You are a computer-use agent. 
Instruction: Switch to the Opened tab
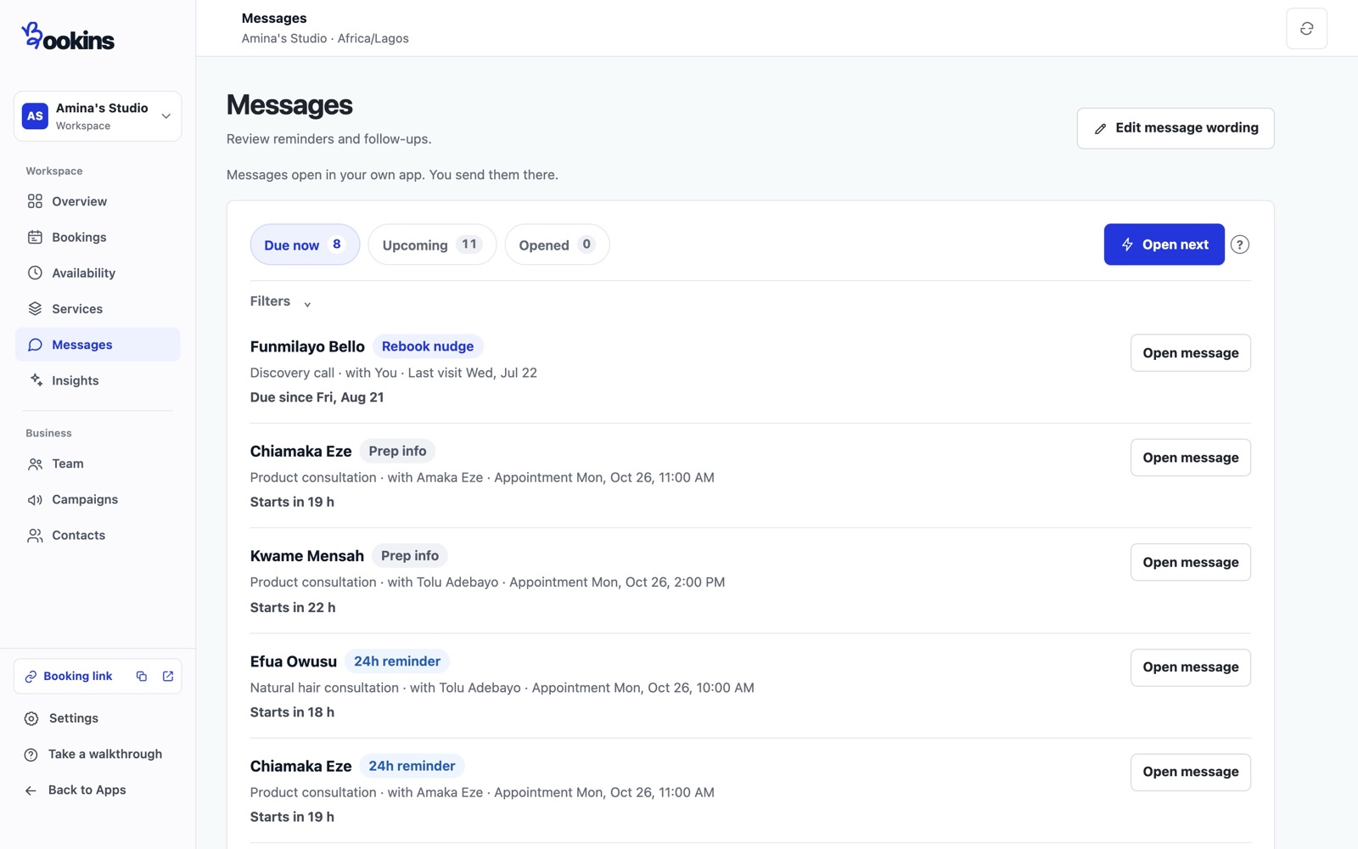(557, 245)
